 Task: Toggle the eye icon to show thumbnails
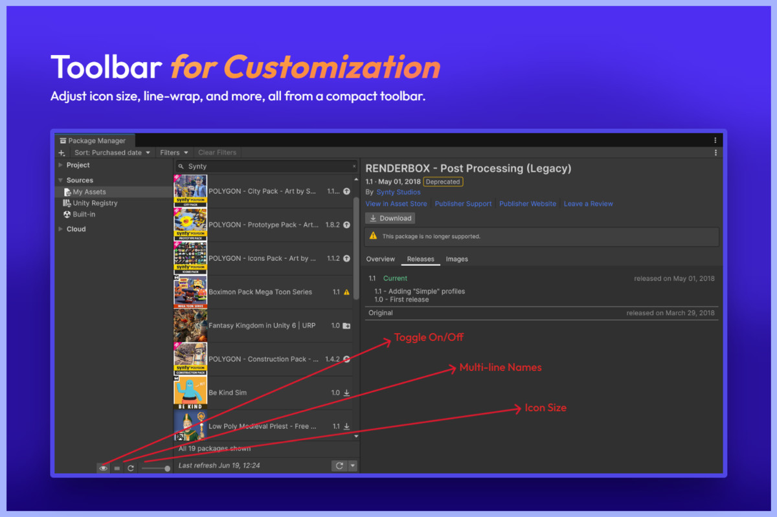coord(103,468)
